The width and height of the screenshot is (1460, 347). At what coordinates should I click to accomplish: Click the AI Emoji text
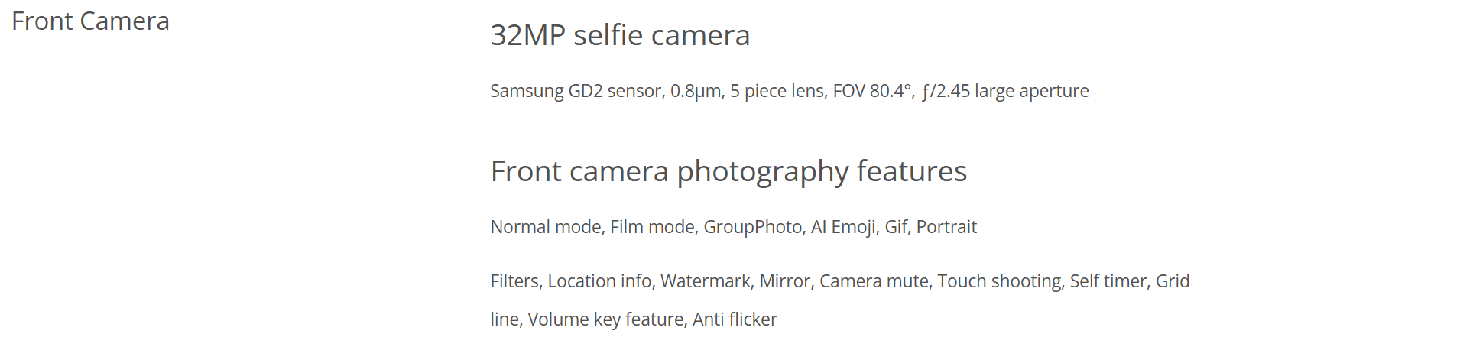click(x=843, y=228)
